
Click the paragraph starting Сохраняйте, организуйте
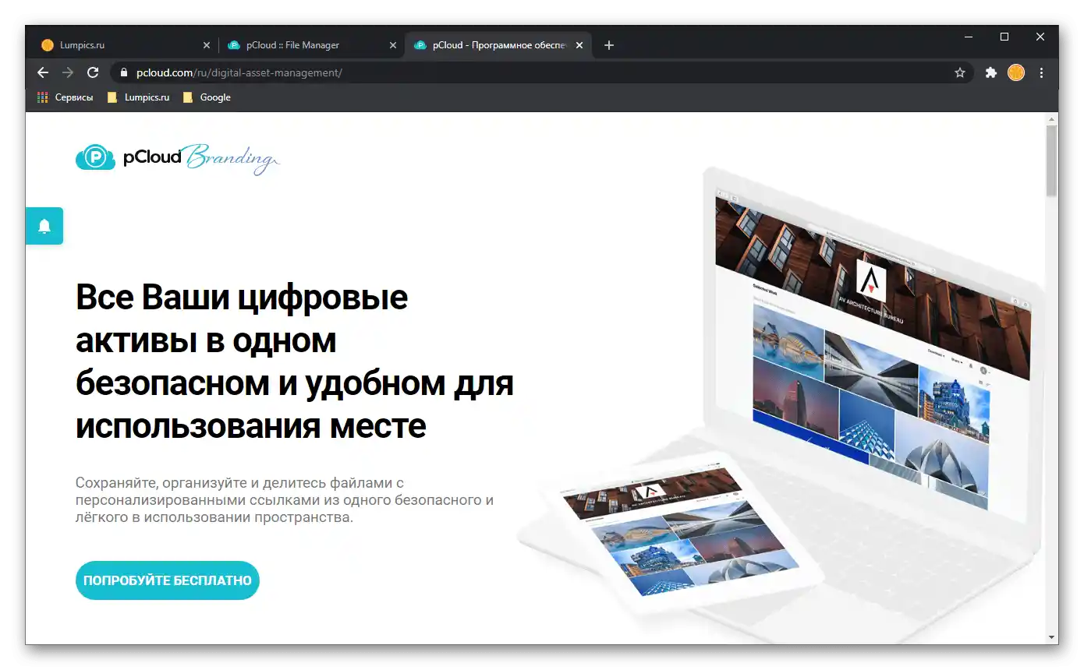point(285,499)
